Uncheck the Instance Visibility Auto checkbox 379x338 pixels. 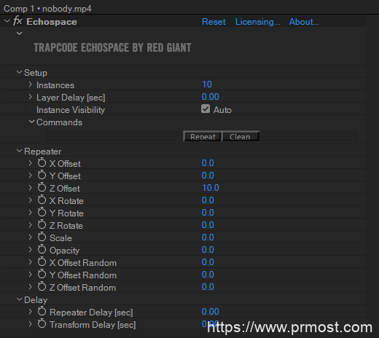pos(206,109)
